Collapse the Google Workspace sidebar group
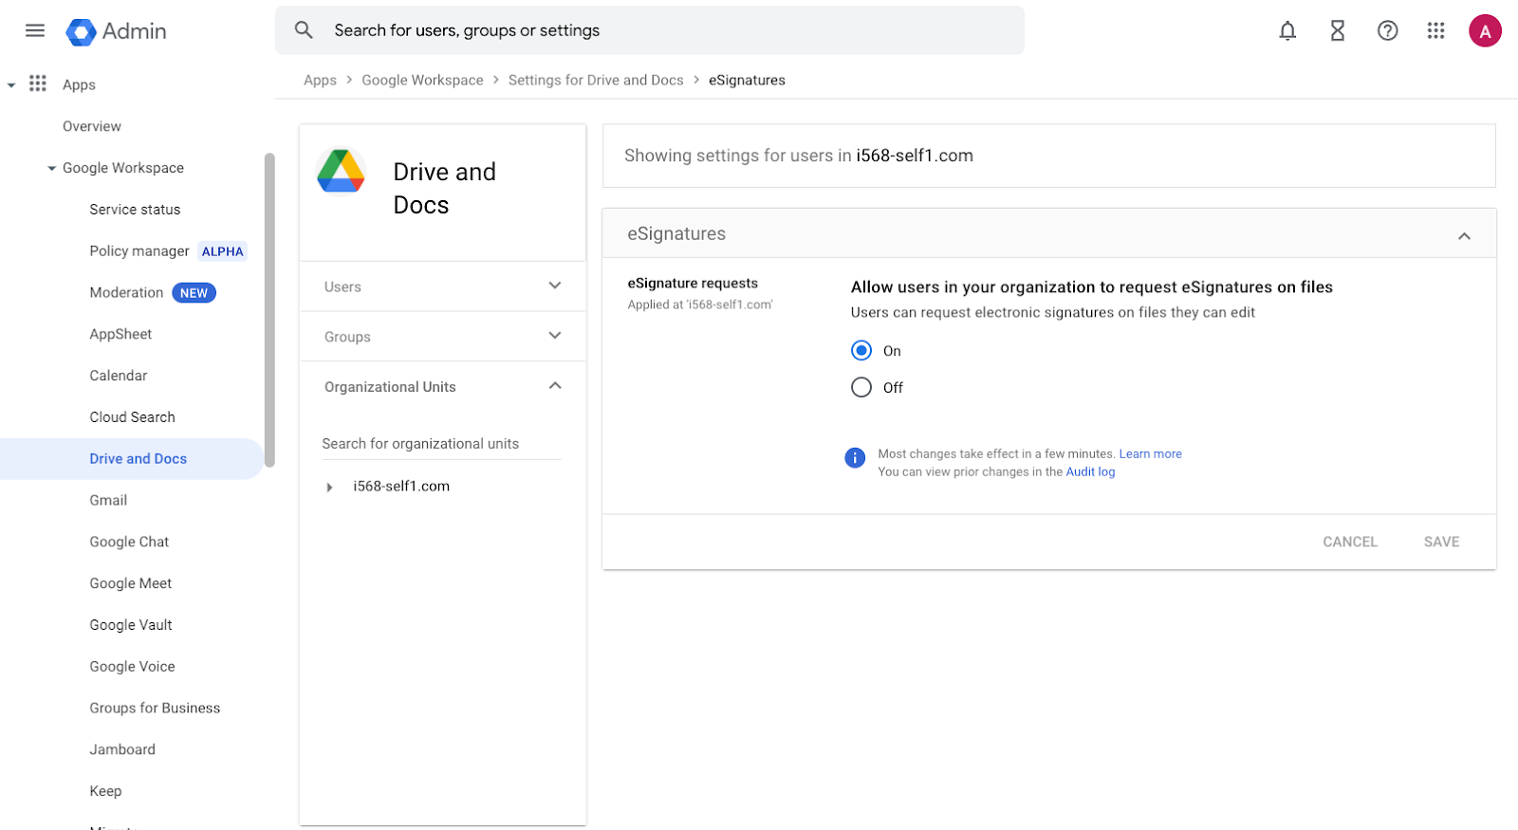 [x=51, y=168]
